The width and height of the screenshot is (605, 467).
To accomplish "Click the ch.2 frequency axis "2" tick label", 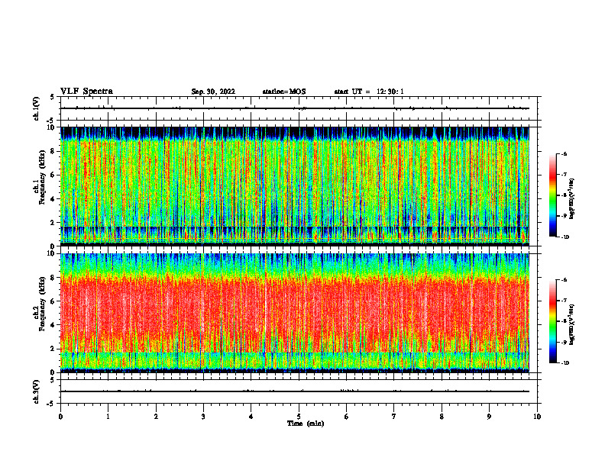I will click(53, 349).
